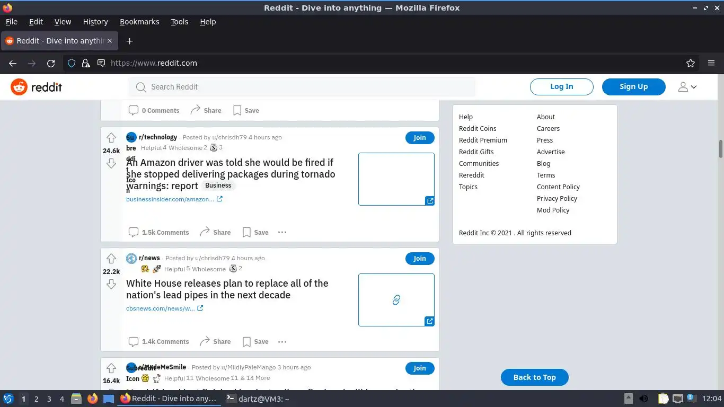This screenshot has width=724, height=407.
Task: Open the u/chrisdh79 profile on r/news post
Action: (x=212, y=258)
